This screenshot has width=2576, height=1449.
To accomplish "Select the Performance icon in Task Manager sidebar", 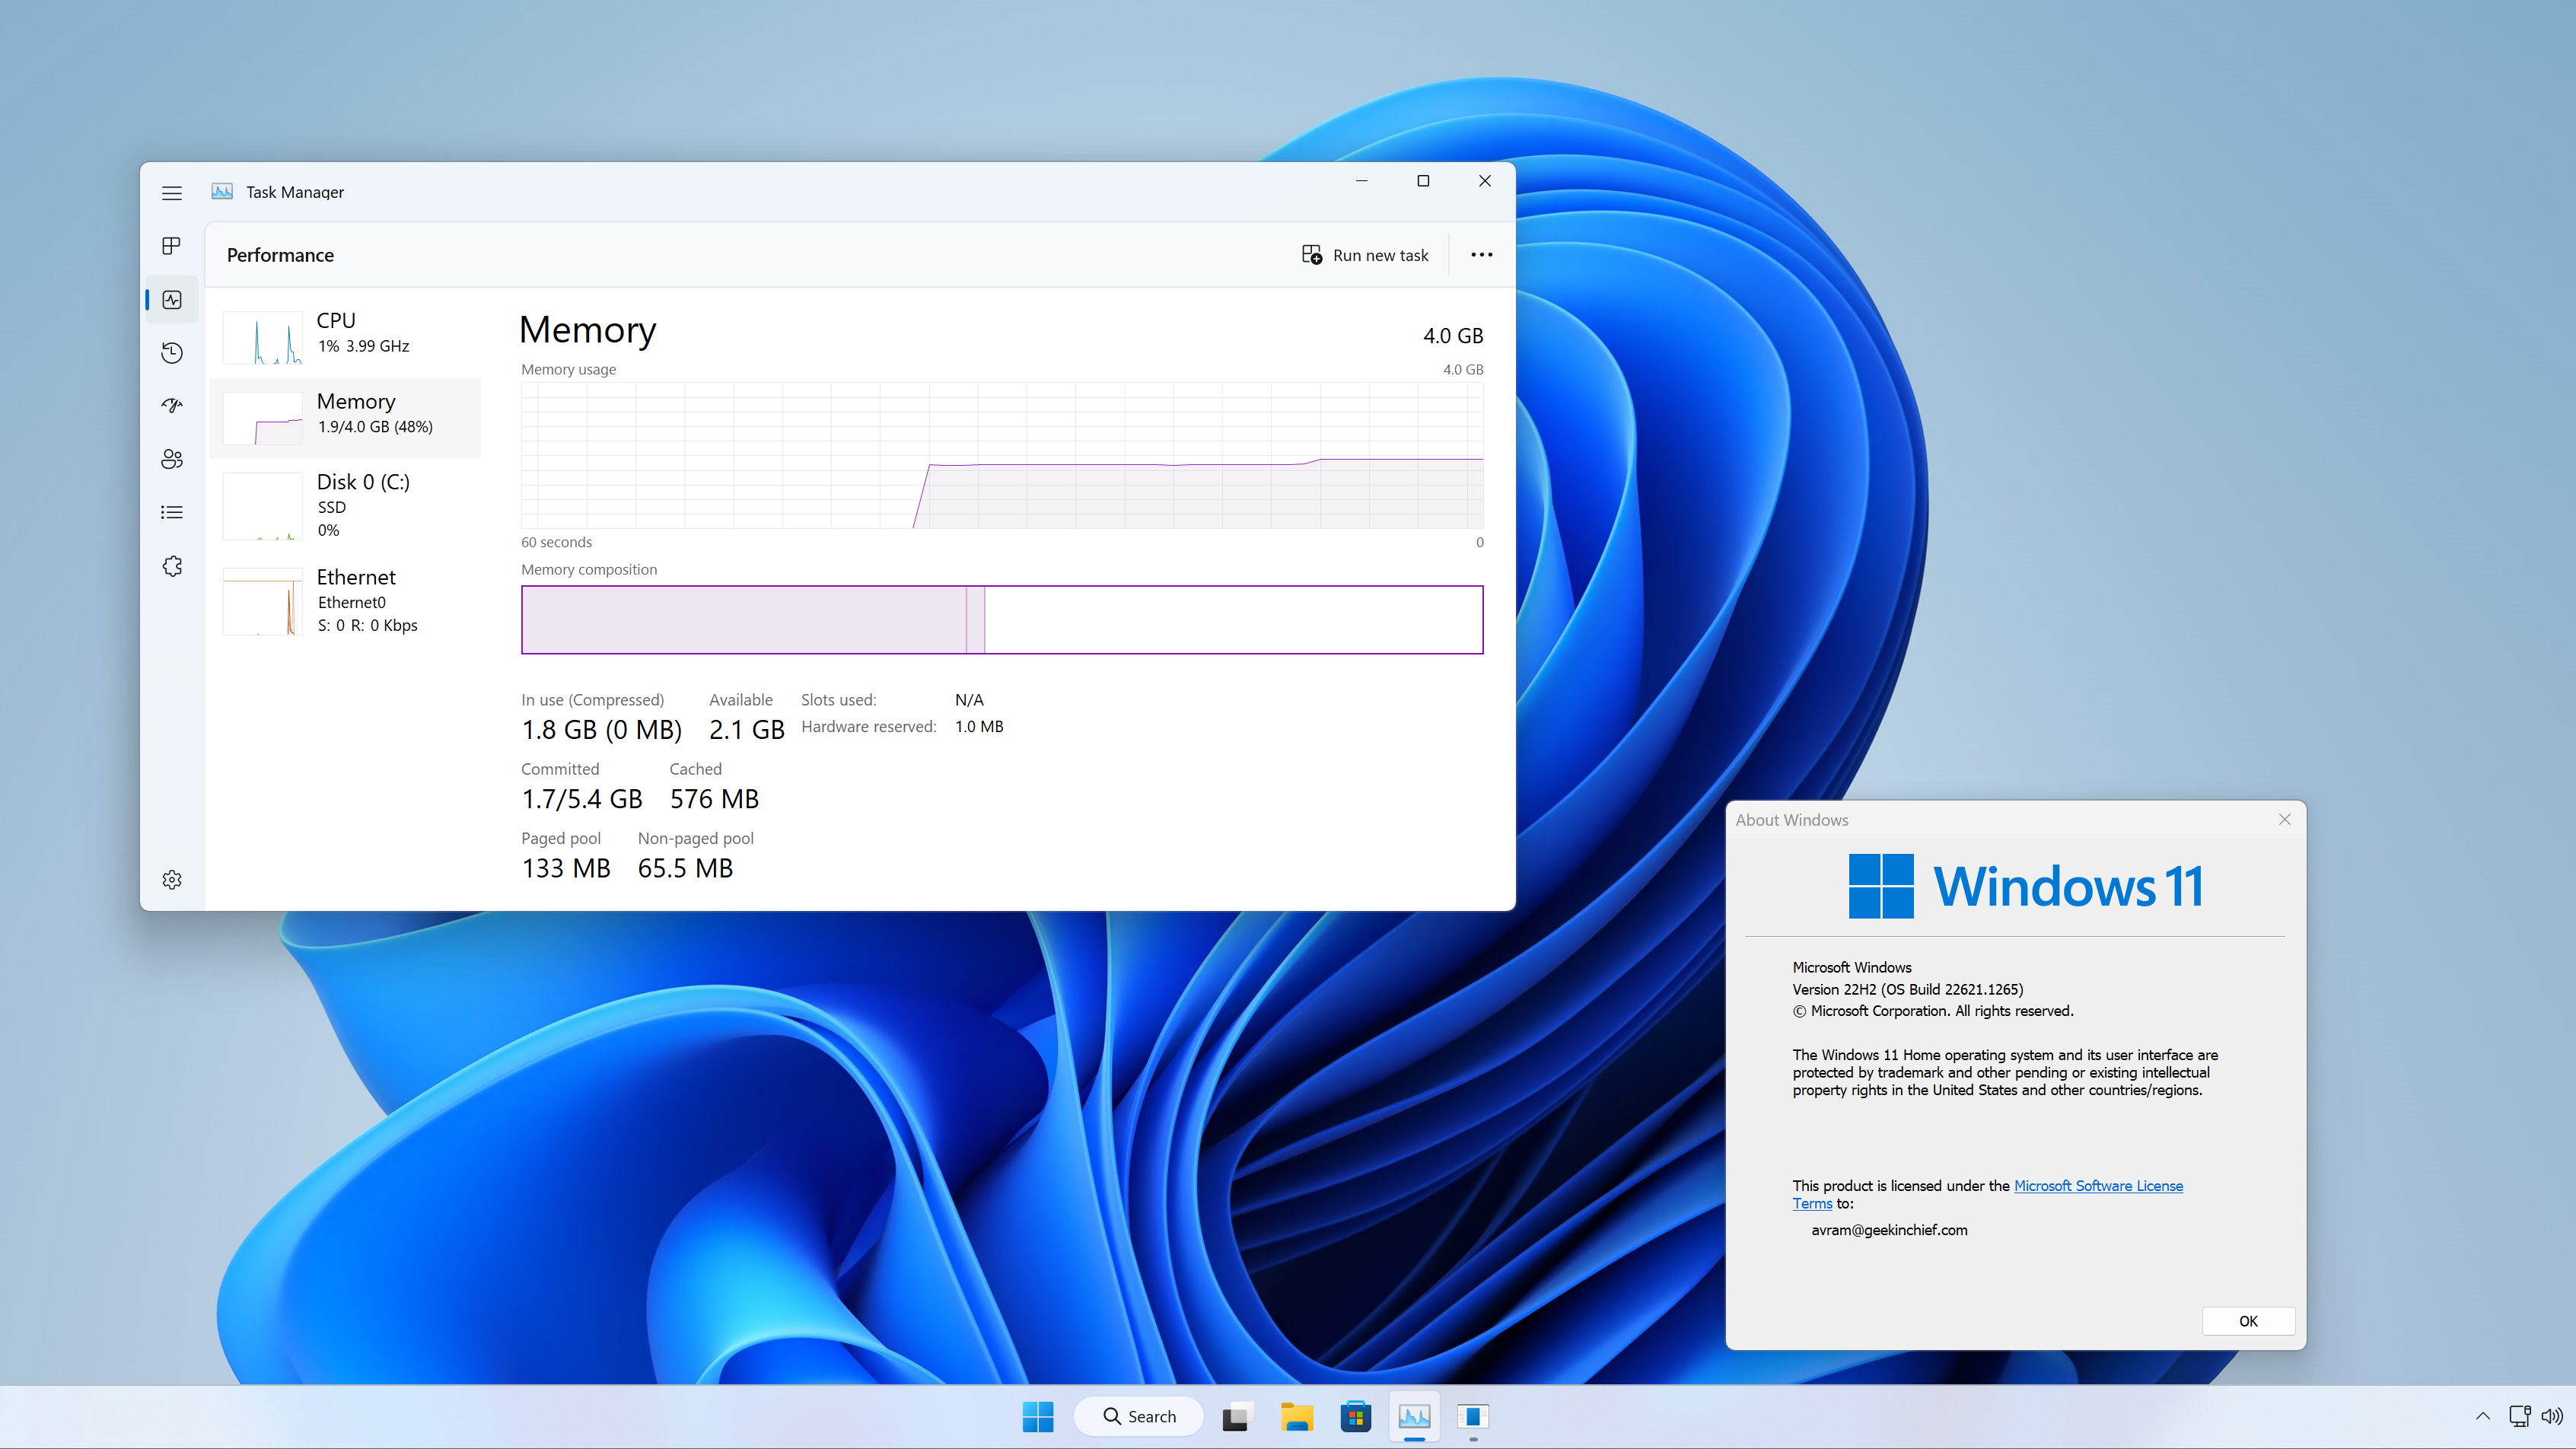I will [172, 298].
